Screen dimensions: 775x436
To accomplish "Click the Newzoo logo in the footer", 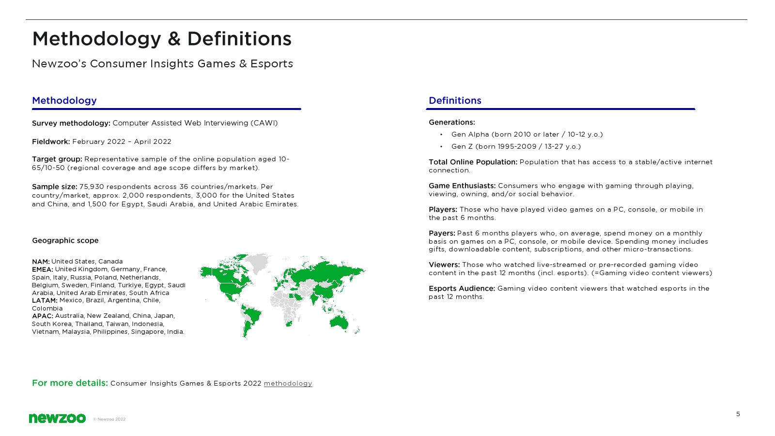I will click(x=57, y=418).
